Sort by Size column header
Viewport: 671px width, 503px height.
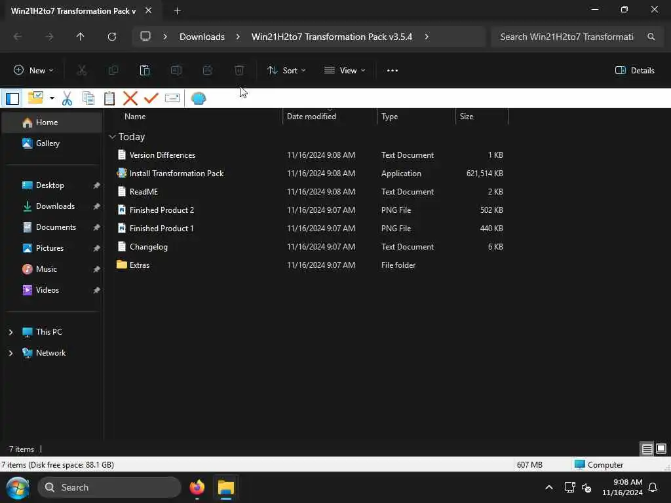[467, 117]
